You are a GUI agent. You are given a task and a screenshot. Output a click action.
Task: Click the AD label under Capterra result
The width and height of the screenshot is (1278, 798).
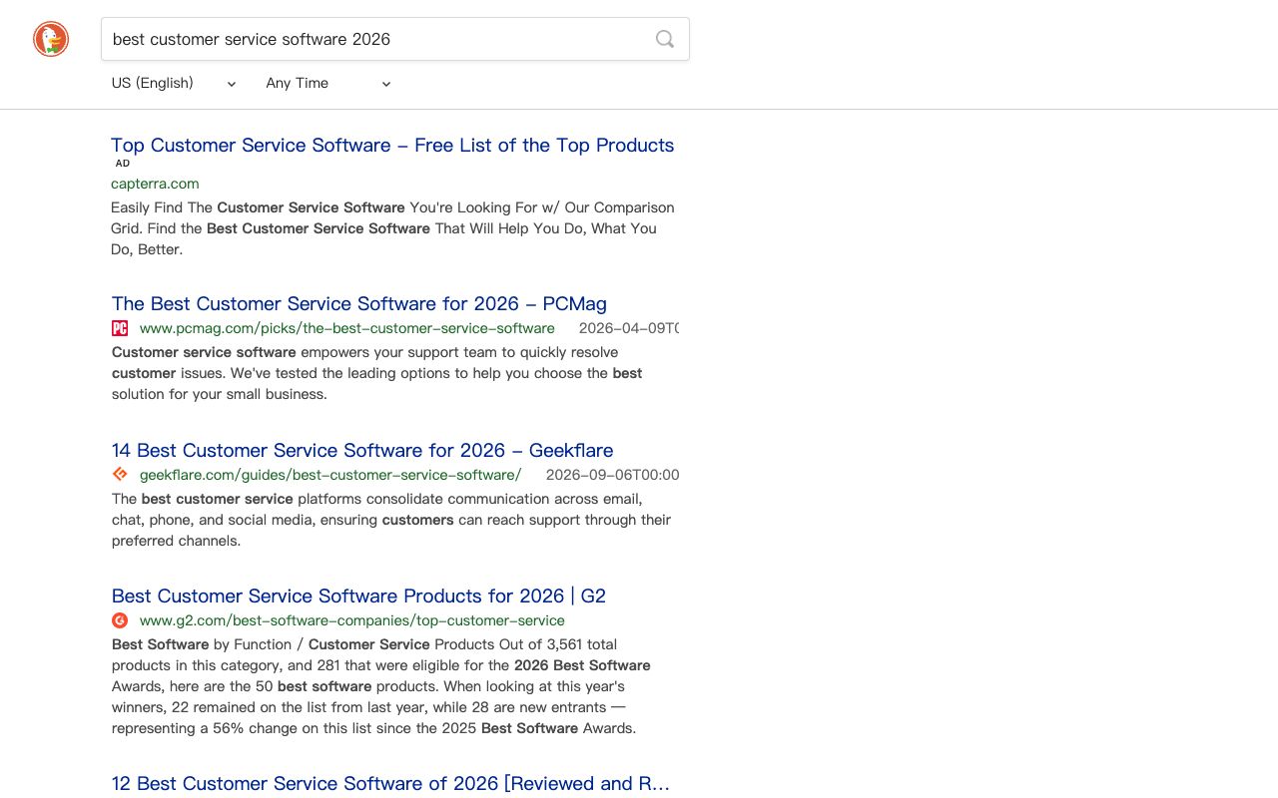pos(123,164)
